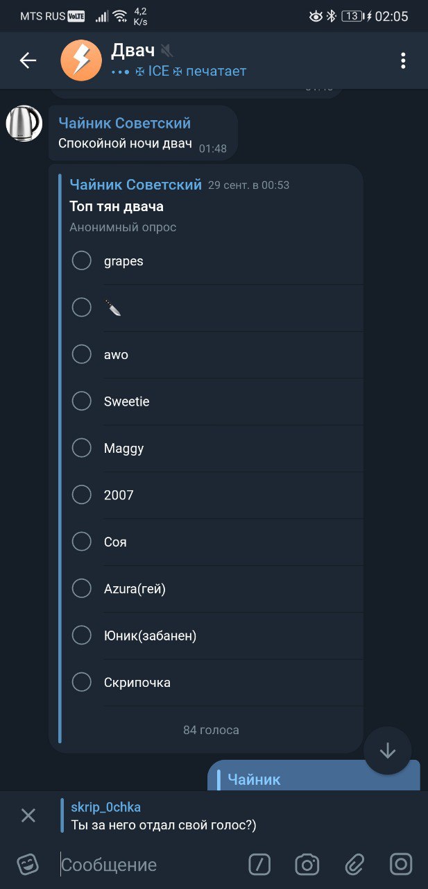428x889 pixels.
Task: Tap the kettle profile avatar
Action: point(24,124)
